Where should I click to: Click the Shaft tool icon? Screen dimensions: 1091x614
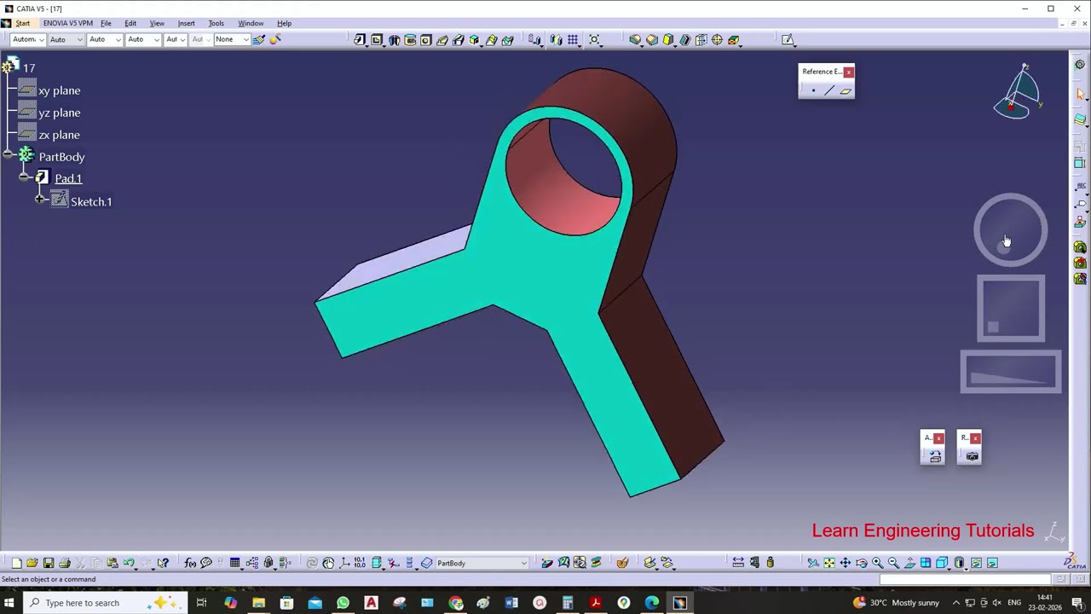click(394, 39)
